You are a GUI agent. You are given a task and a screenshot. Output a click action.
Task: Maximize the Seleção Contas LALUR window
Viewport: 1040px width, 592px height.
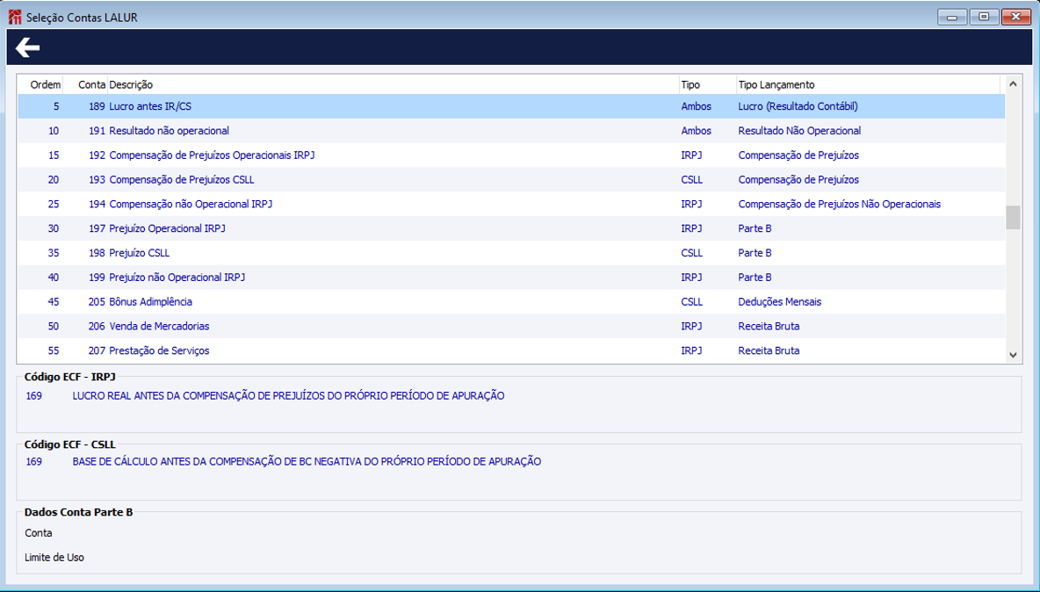click(984, 18)
